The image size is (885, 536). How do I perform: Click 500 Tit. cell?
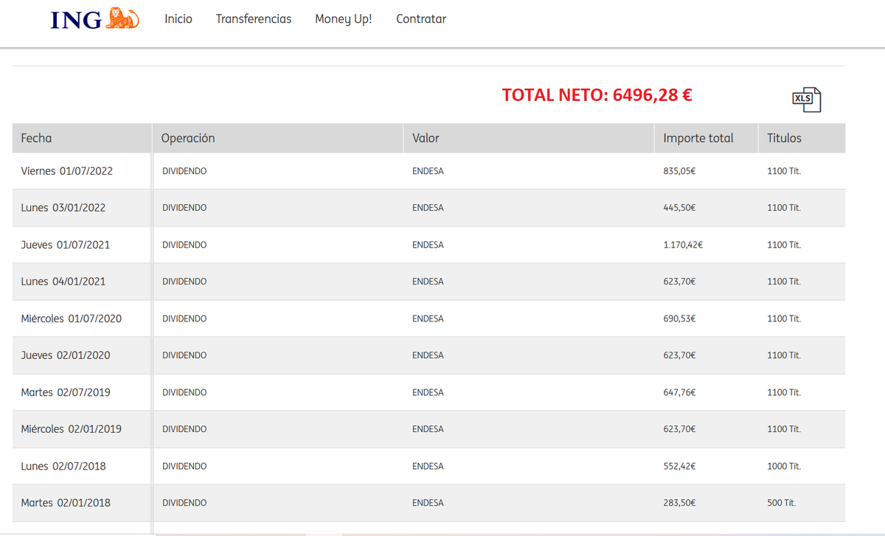[x=782, y=503]
